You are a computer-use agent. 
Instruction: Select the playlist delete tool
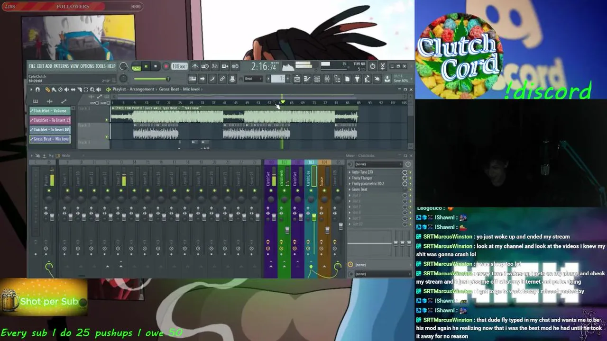point(60,90)
